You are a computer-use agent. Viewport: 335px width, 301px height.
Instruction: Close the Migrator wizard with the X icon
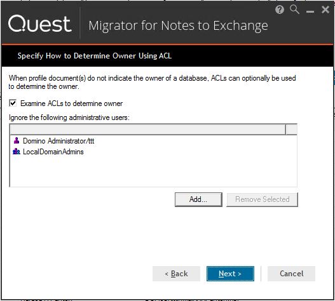[x=325, y=10]
